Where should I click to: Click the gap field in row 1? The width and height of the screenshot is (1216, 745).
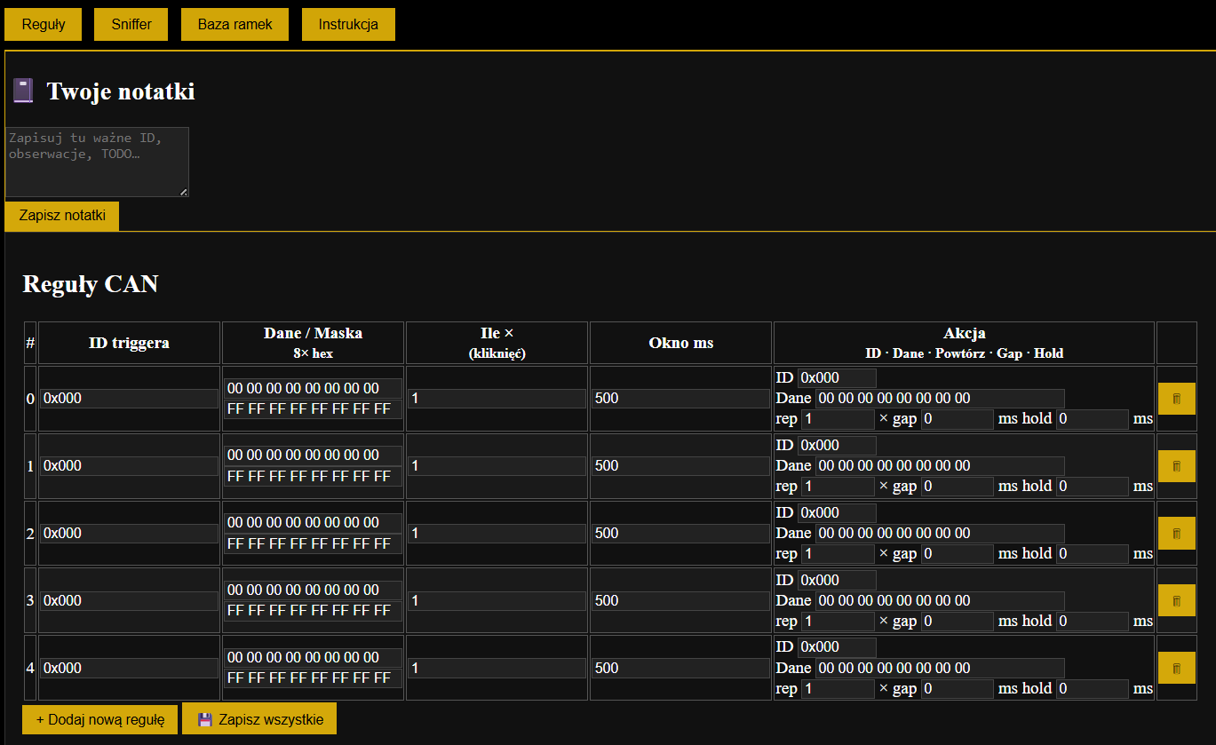[958, 487]
